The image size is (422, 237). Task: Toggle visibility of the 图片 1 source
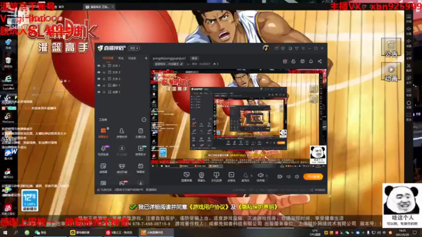[x=99, y=85]
